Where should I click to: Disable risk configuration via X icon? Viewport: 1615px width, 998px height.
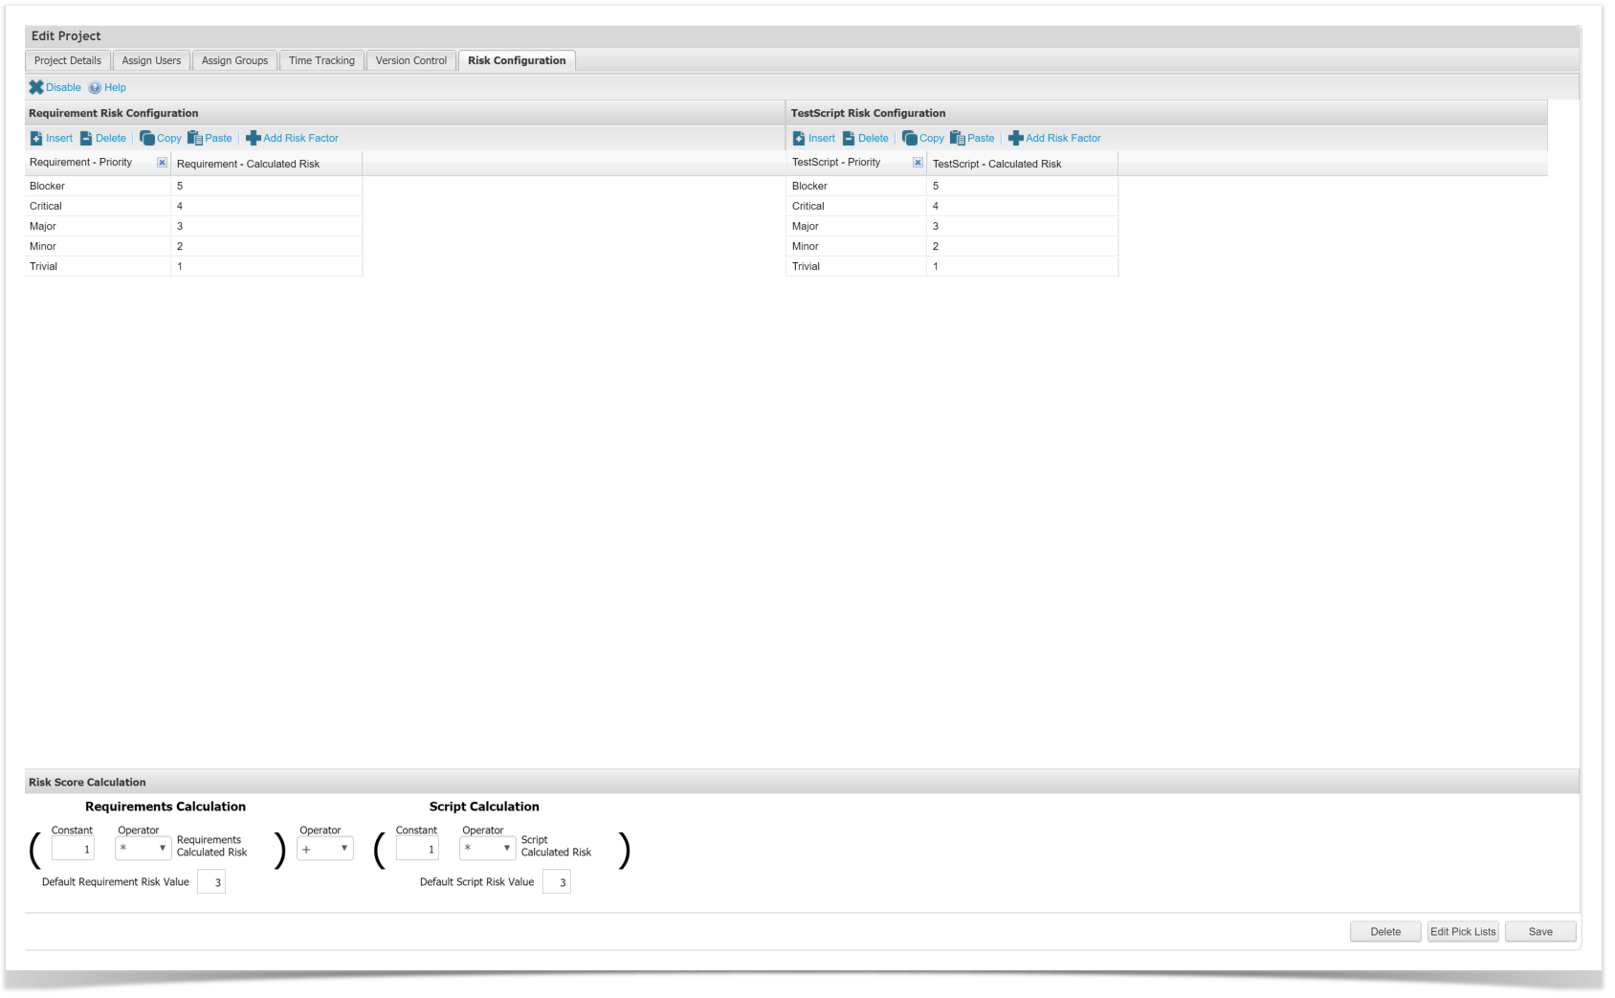36,88
